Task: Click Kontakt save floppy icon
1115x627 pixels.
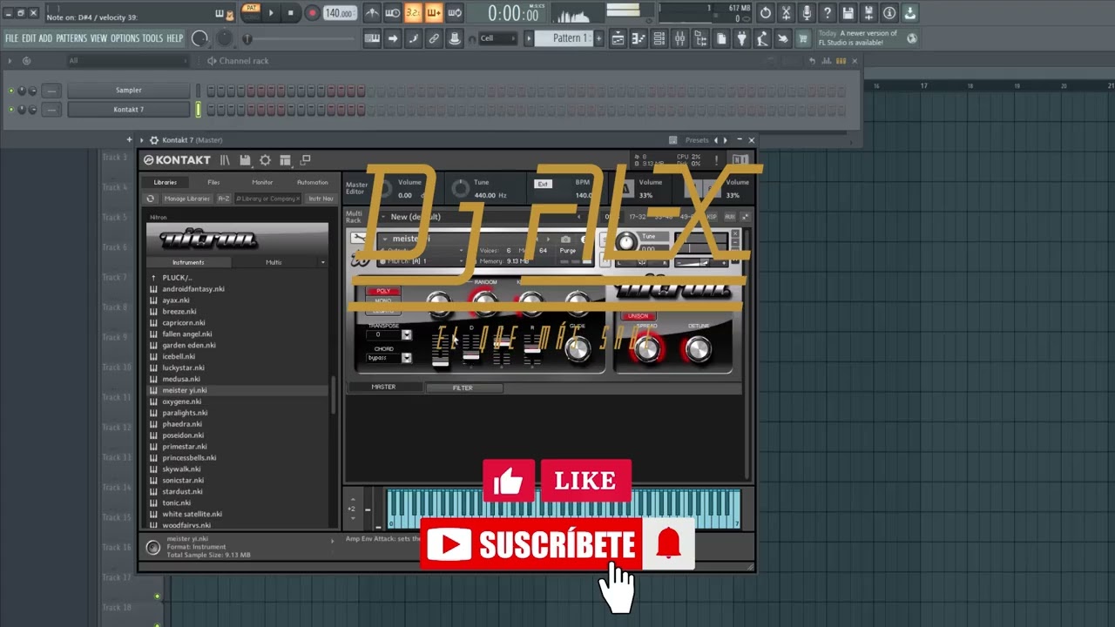Action: (x=245, y=160)
